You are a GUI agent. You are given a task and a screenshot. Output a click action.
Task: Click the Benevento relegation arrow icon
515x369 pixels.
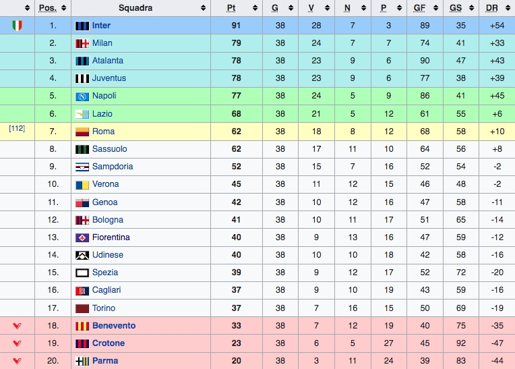click(x=17, y=326)
